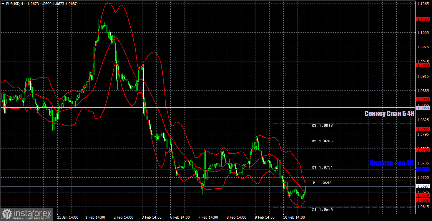Click the R2 1.0785 pivot label
Image resolution: width=432 pixels, height=221 pixels.
(x=322, y=141)
